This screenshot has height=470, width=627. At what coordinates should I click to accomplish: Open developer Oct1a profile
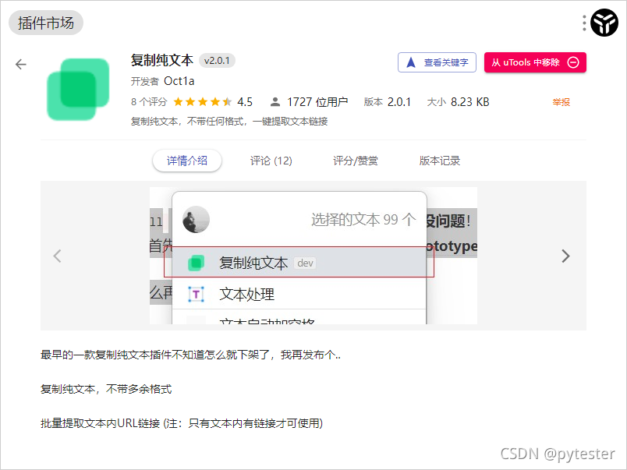click(179, 81)
